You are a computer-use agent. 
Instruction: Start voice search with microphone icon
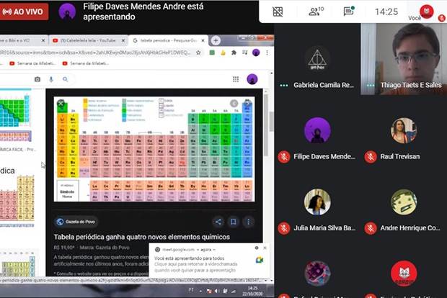51,79
